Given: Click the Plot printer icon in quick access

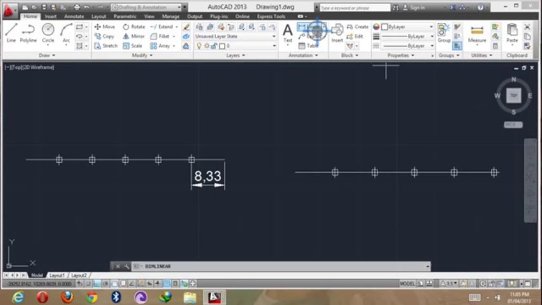Looking at the screenshot, I should click(x=77, y=7).
